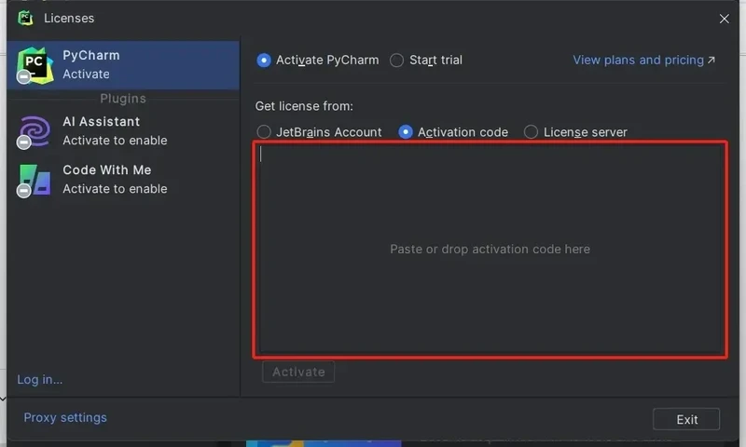
Task: Focus the activation code text area
Action: [x=490, y=249]
